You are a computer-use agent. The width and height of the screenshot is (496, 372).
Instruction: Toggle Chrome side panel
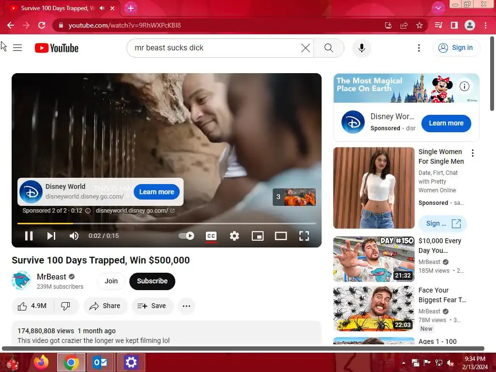pyautogui.click(x=454, y=25)
